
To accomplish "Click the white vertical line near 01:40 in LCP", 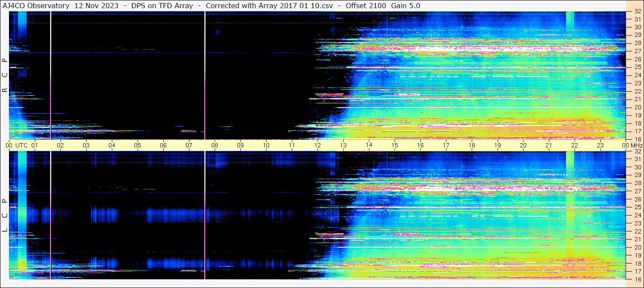I will click(x=51, y=214).
